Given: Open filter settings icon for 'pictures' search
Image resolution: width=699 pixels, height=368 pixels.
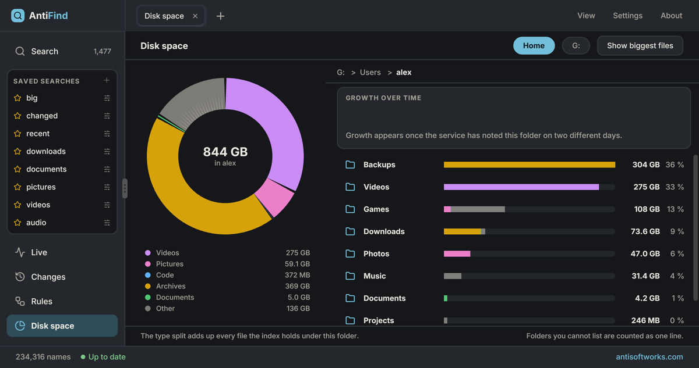Looking at the screenshot, I should click(x=107, y=187).
